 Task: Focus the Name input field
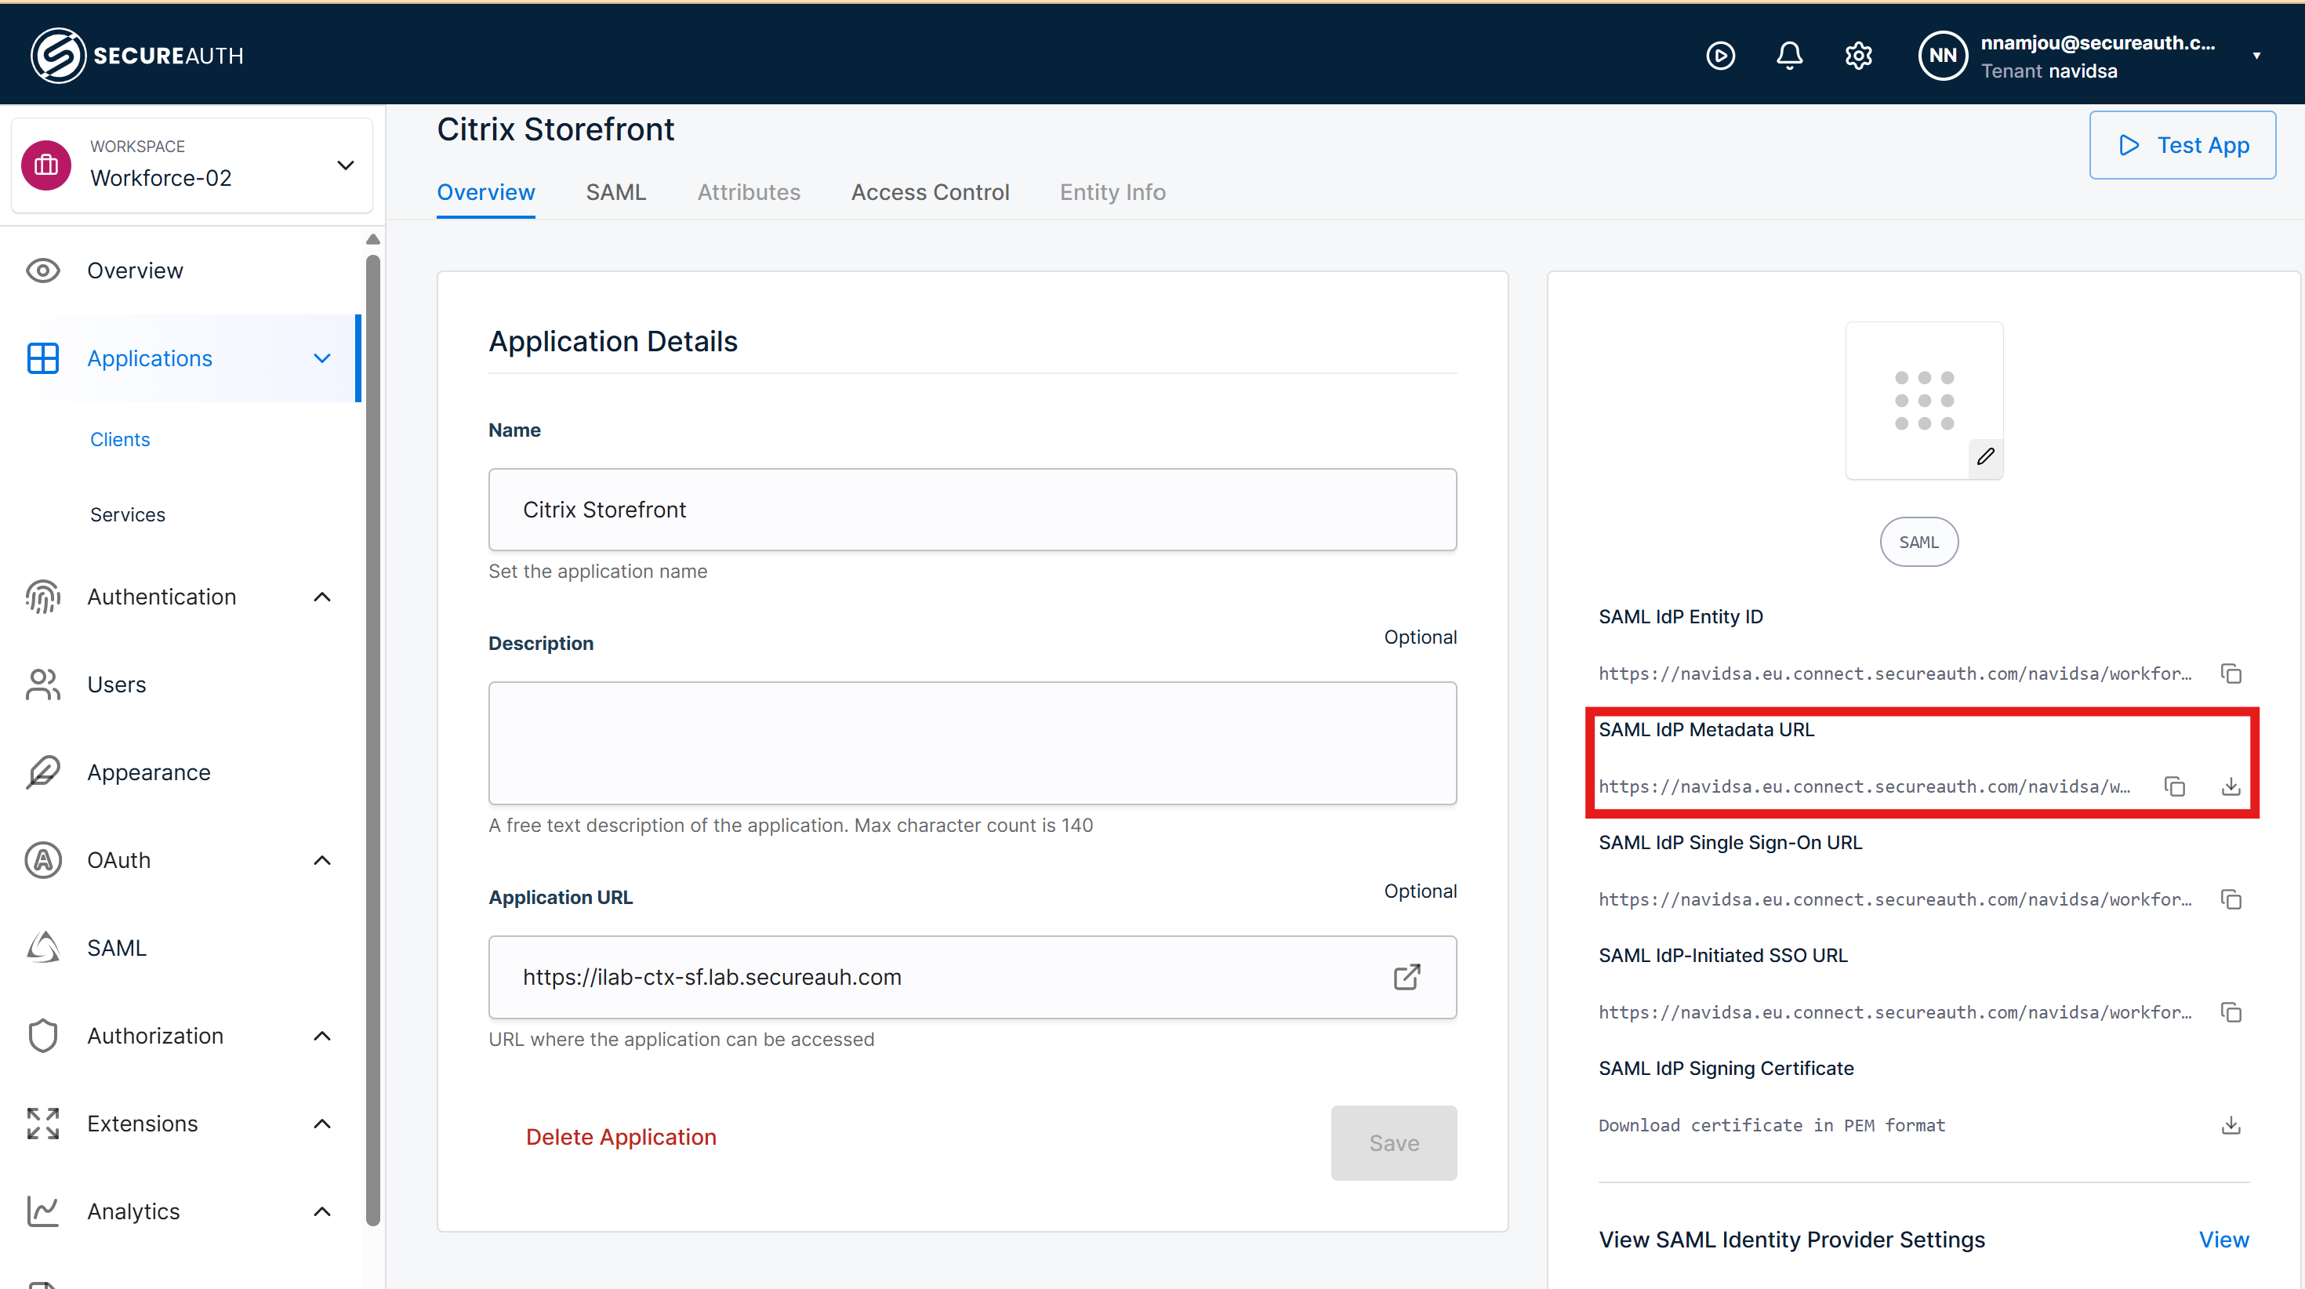coord(971,510)
